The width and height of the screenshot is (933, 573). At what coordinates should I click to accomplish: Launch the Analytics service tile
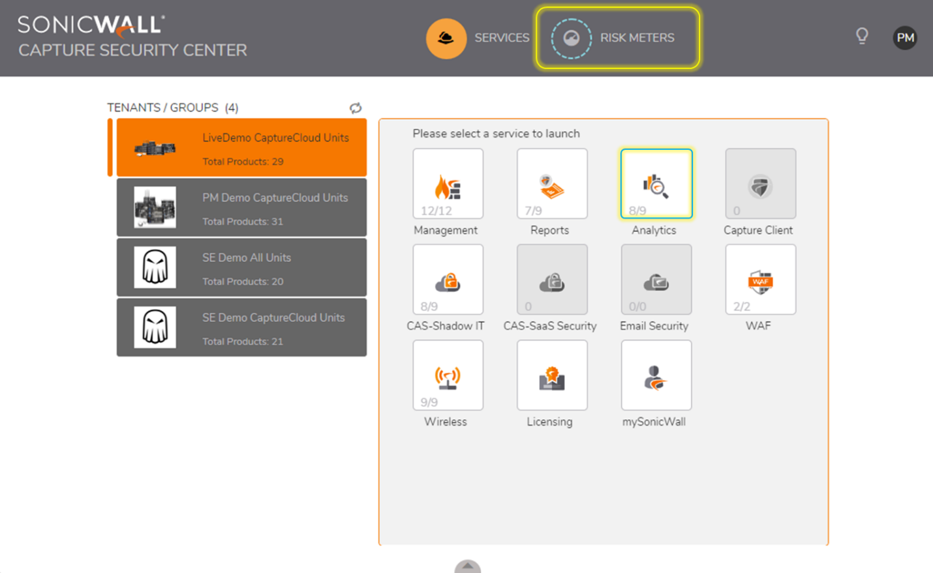click(x=656, y=184)
